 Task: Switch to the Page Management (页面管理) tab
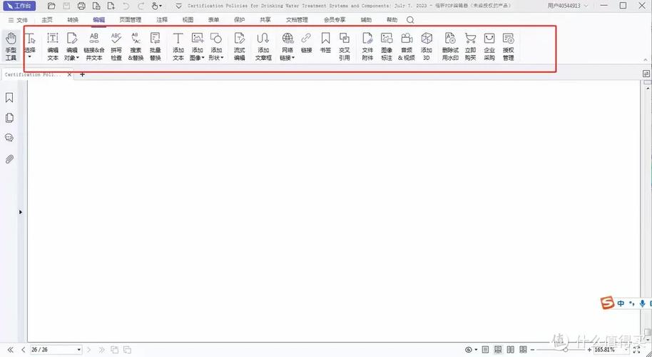(x=130, y=20)
